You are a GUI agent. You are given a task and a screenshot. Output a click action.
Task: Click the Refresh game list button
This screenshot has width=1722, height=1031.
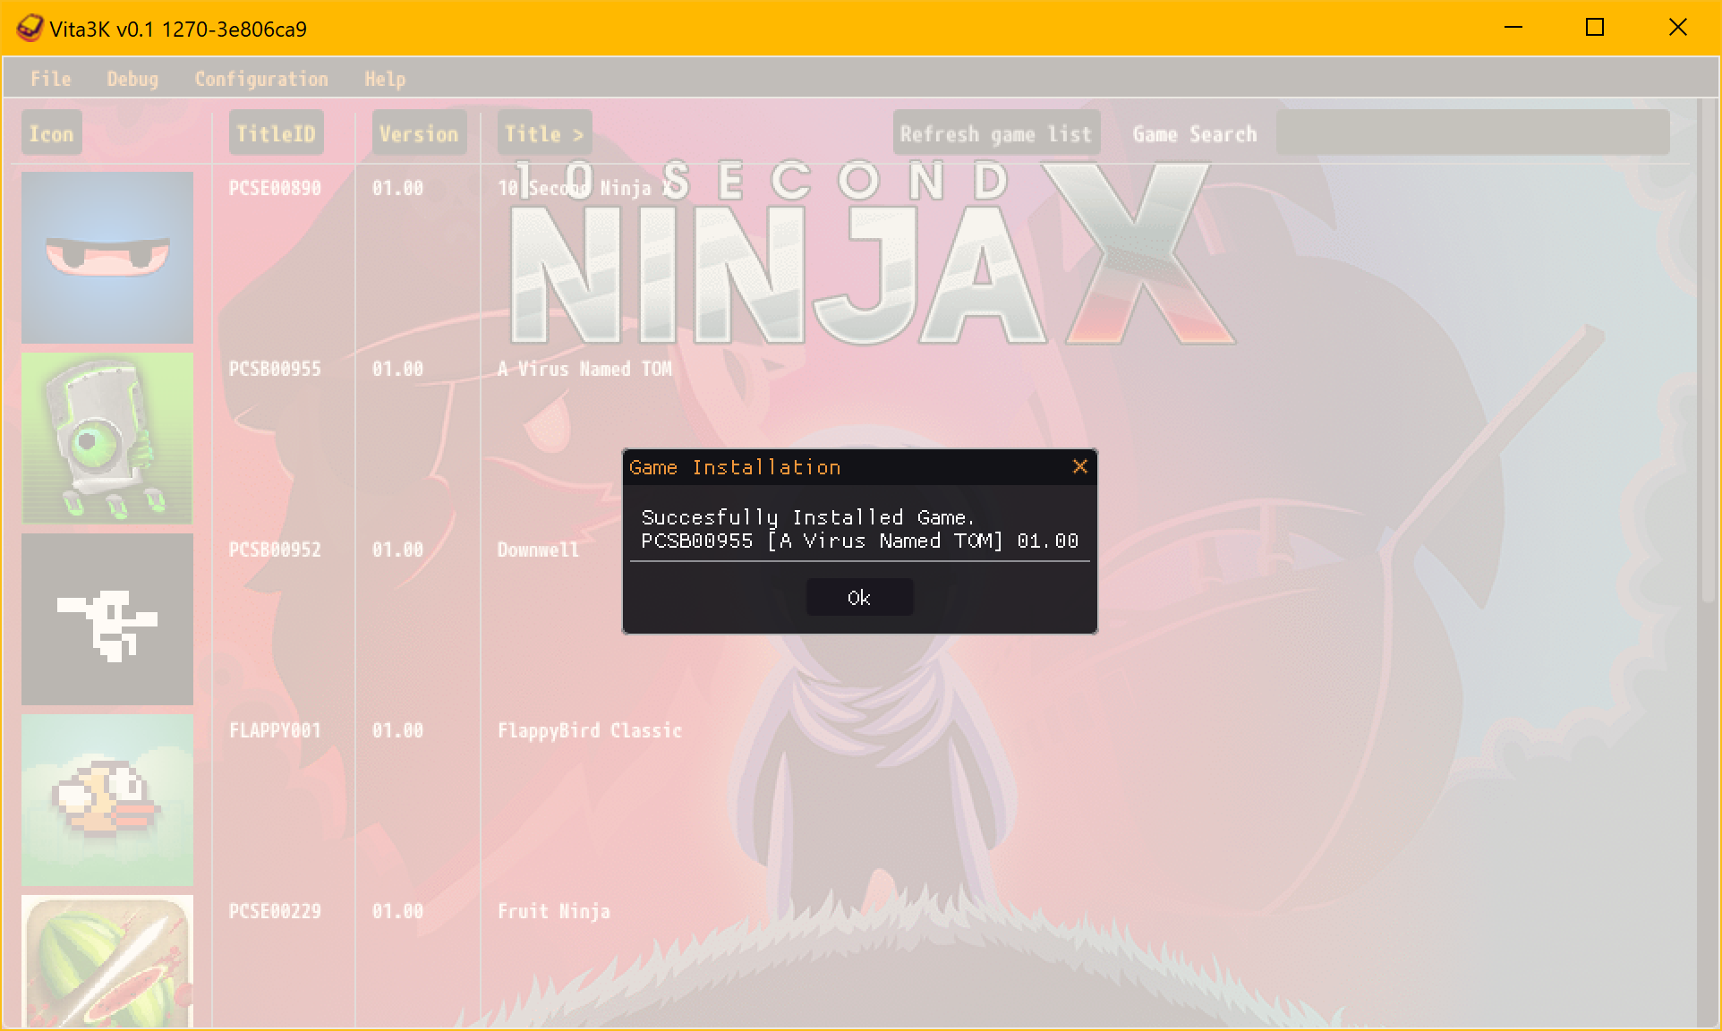pos(996,132)
